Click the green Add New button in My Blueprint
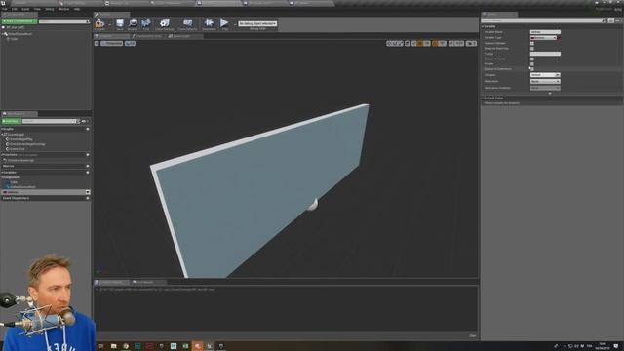Image resolution: width=624 pixels, height=351 pixels. click(11, 121)
